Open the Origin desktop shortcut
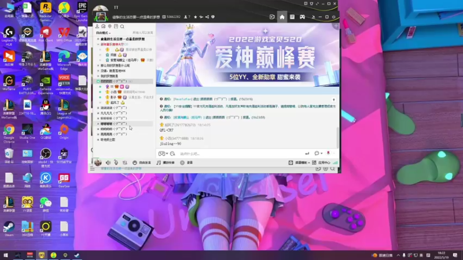463x260 pixels. [x=64, y=132]
